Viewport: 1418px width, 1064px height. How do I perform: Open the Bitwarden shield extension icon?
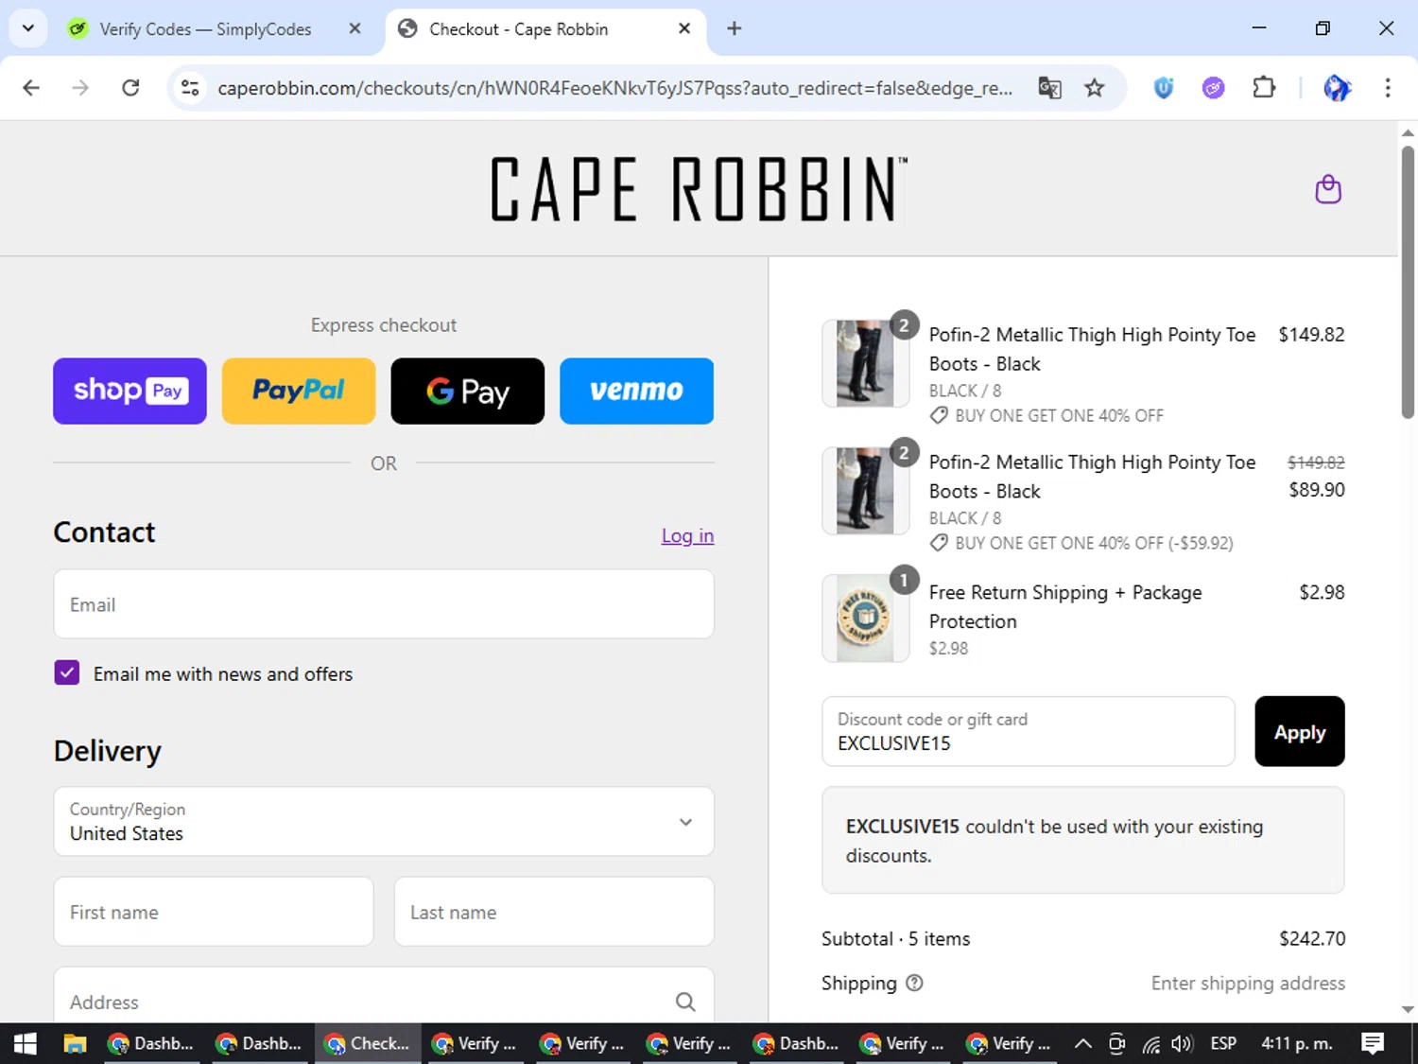pos(1164,88)
